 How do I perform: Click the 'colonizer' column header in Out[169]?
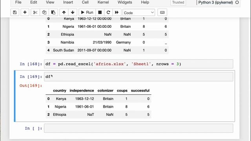point(105,90)
